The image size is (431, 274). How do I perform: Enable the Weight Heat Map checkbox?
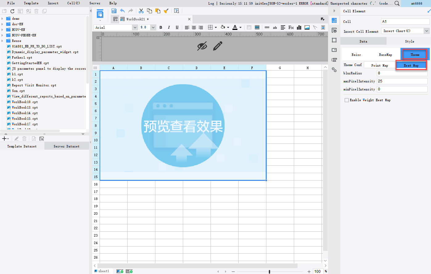(x=346, y=100)
